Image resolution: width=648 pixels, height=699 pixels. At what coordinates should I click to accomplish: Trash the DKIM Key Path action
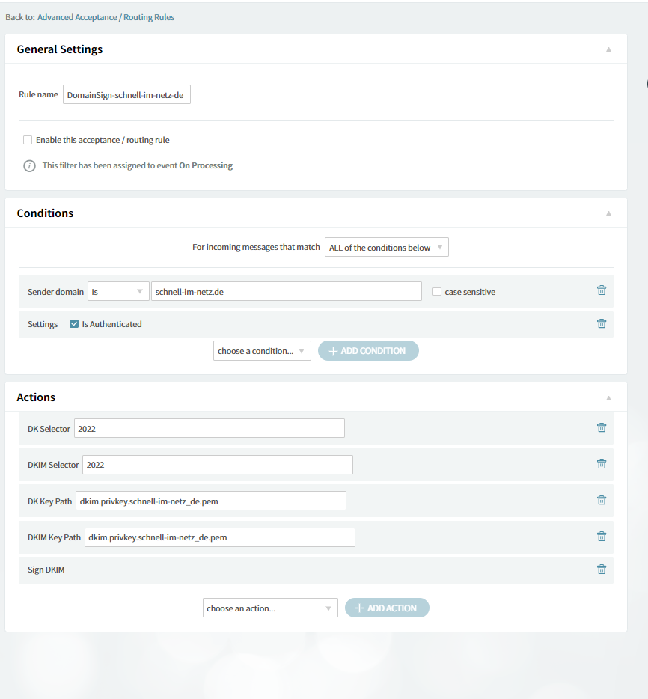601,537
